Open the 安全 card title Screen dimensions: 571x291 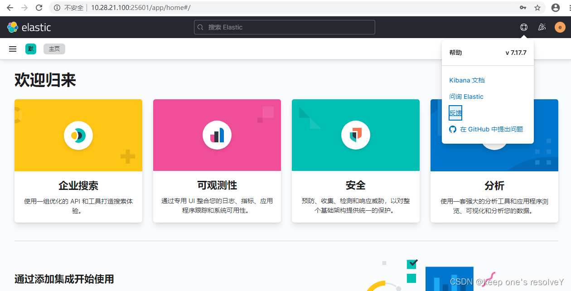coord(356,185)
